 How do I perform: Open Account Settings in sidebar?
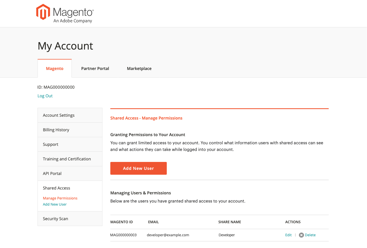pos(70,115)
